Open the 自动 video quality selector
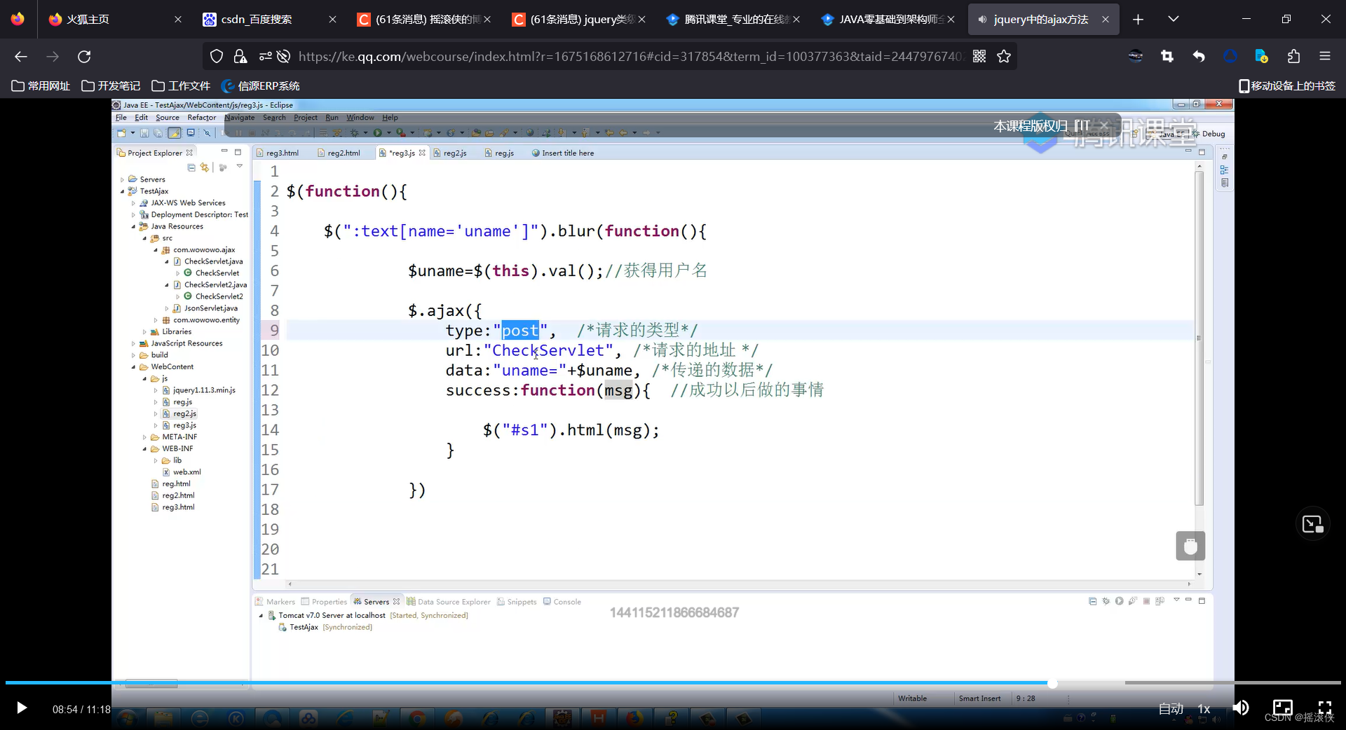 (1171, 708)
